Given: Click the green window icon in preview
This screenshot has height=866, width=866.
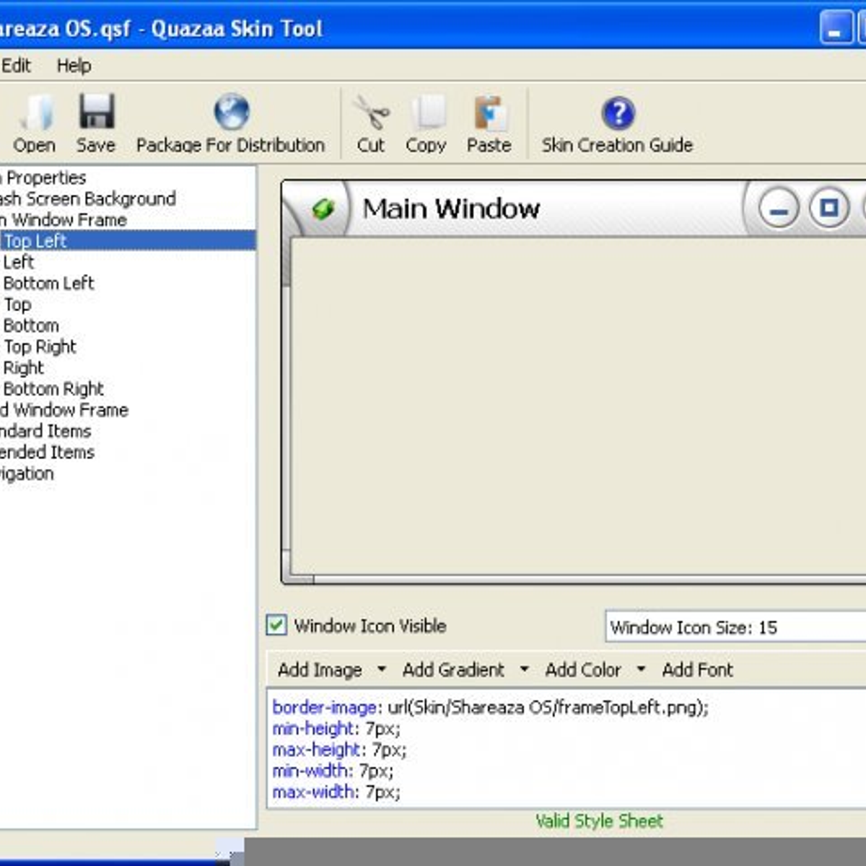Looking at the screenshot, I should [x=323, y=209].
